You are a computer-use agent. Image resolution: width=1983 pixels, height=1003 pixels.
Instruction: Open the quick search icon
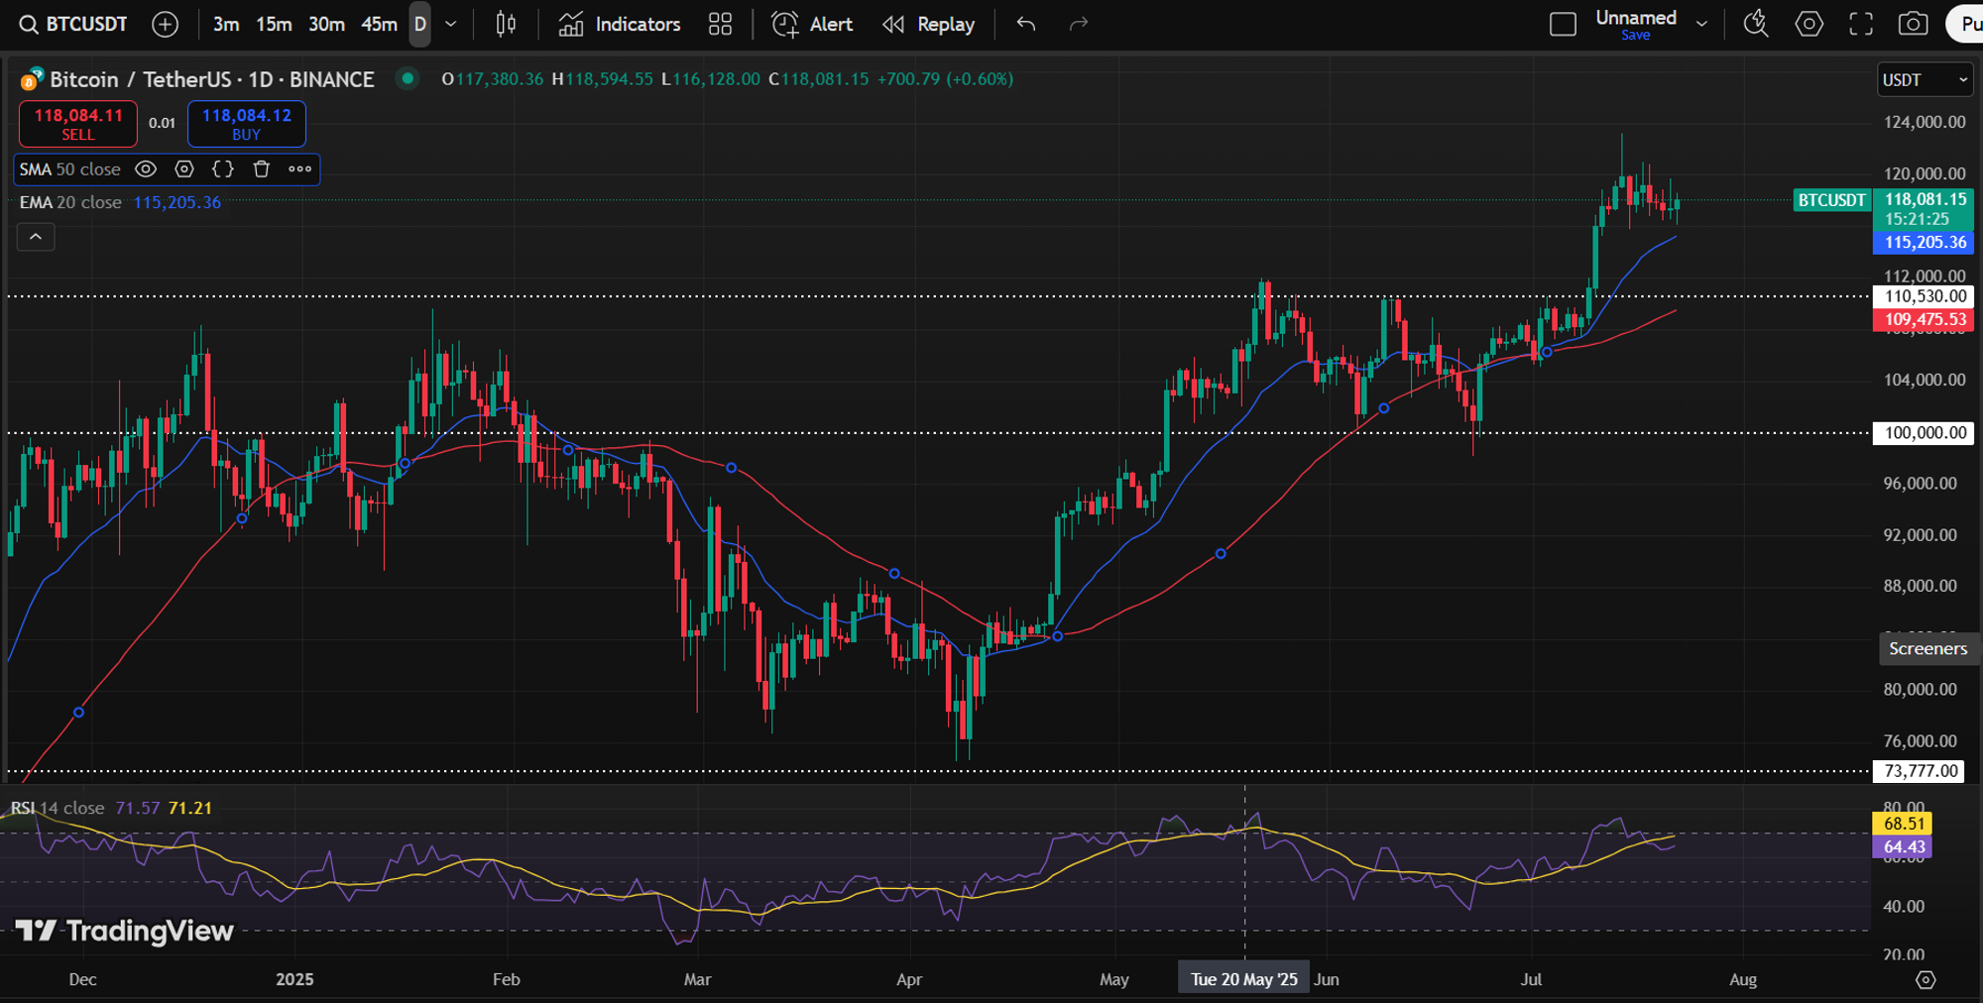pos(1756,24)
